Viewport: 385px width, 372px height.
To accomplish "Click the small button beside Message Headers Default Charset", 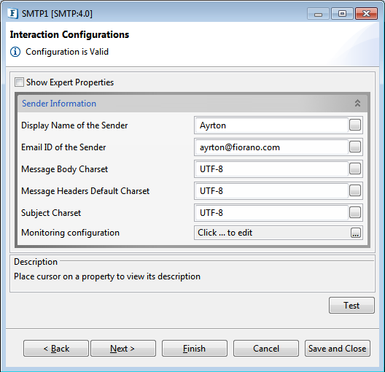I will (355, 190).
